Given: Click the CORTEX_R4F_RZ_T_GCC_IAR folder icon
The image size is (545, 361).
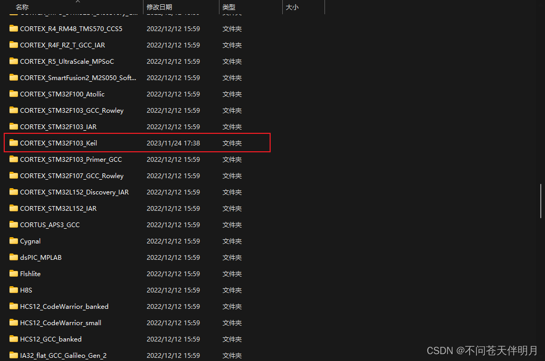Looking at the screenshot, I should click(x=14, y=45).
